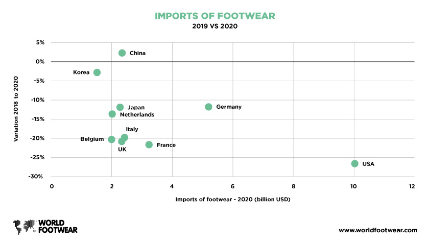429x243 pixels.
Task: Click the Imports of Footwear title
Action: click(215, 16)
